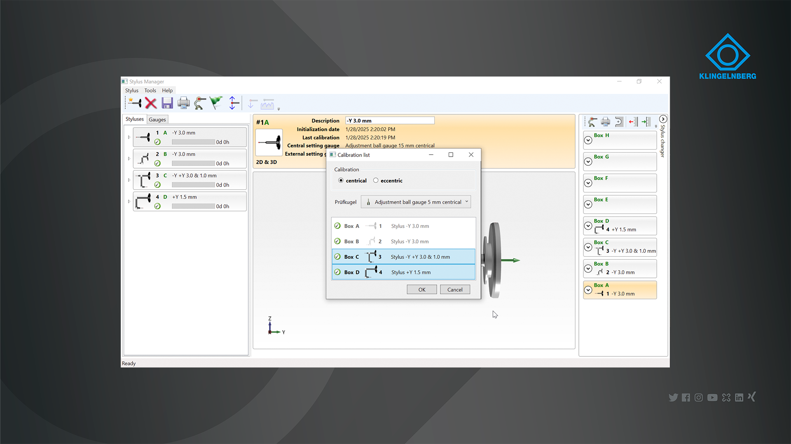Click the green check icon for Box D
The width and height of the screenshot is (791, 444).
[337, 272]
